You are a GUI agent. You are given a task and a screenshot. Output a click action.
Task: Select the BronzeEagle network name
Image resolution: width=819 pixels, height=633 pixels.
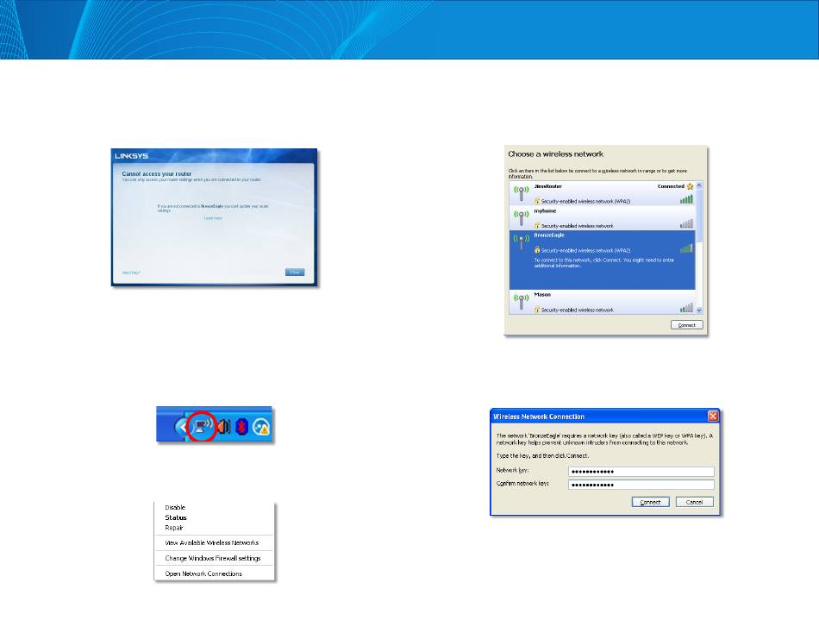click(x=549, y=235)
